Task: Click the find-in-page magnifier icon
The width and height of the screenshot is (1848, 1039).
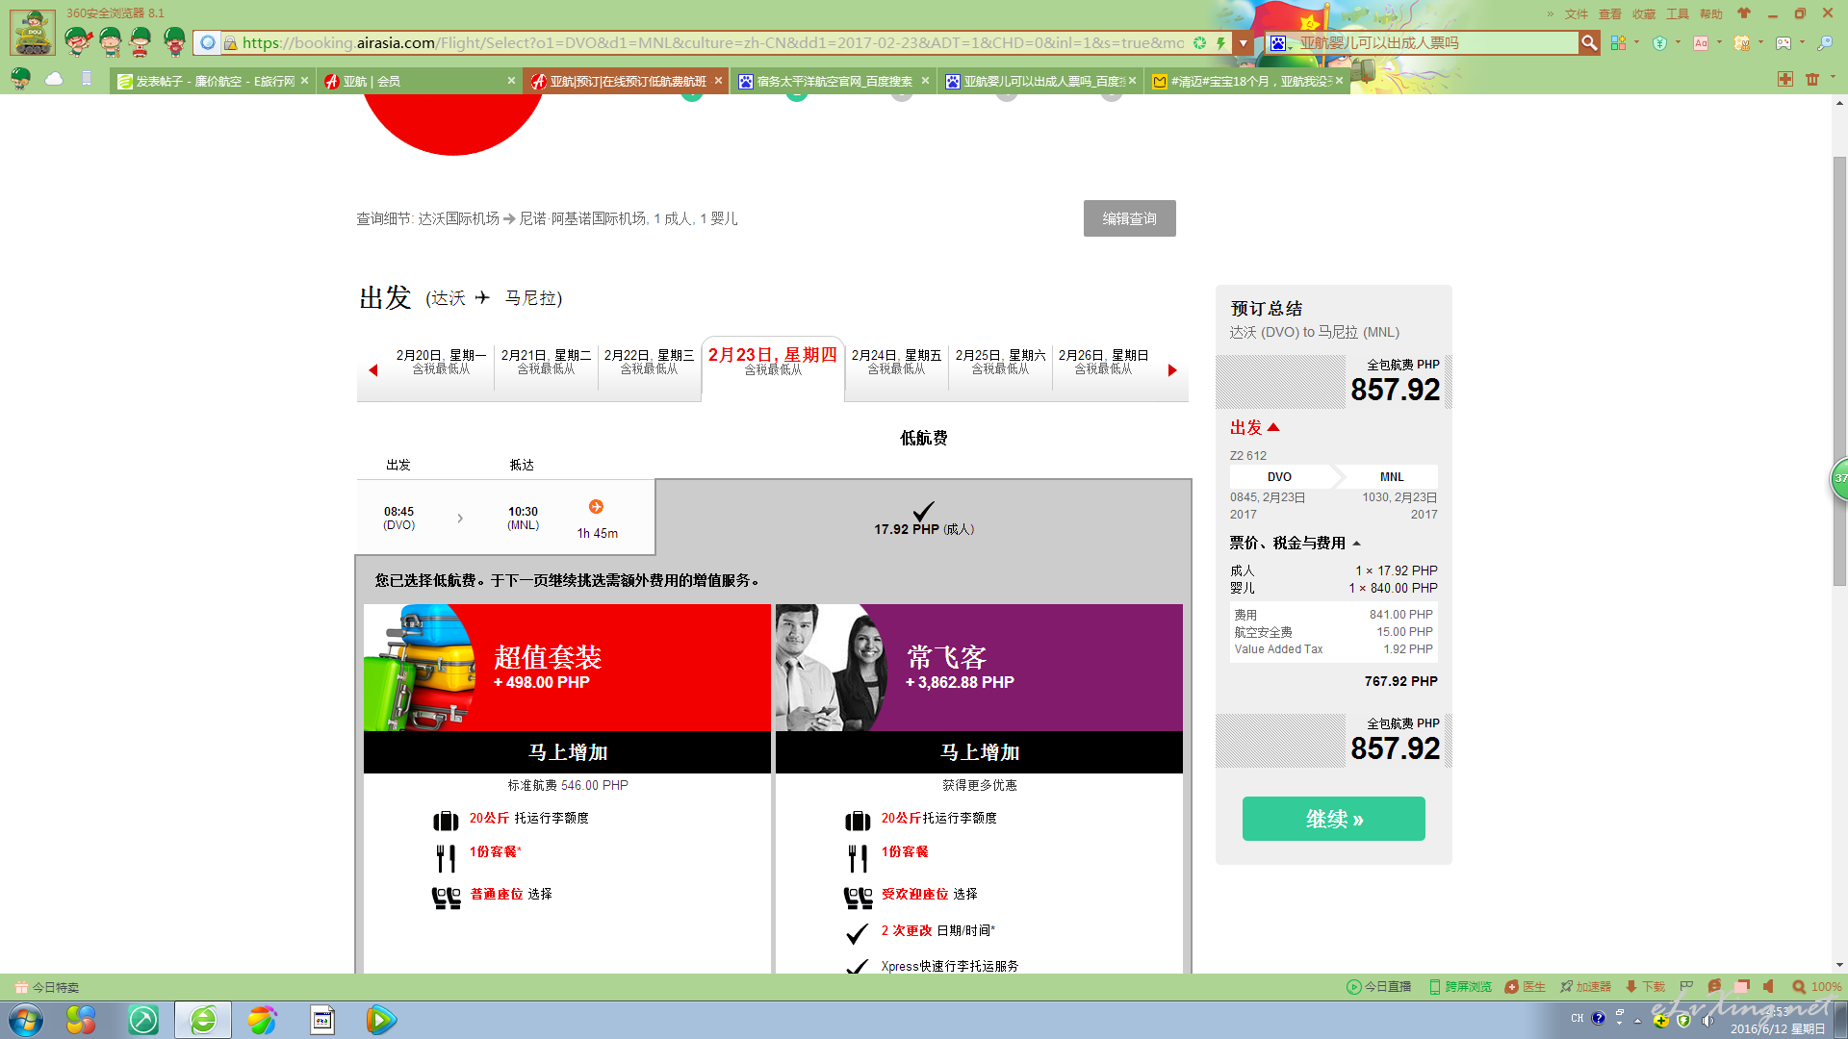Action: (x=1825, y=42)
